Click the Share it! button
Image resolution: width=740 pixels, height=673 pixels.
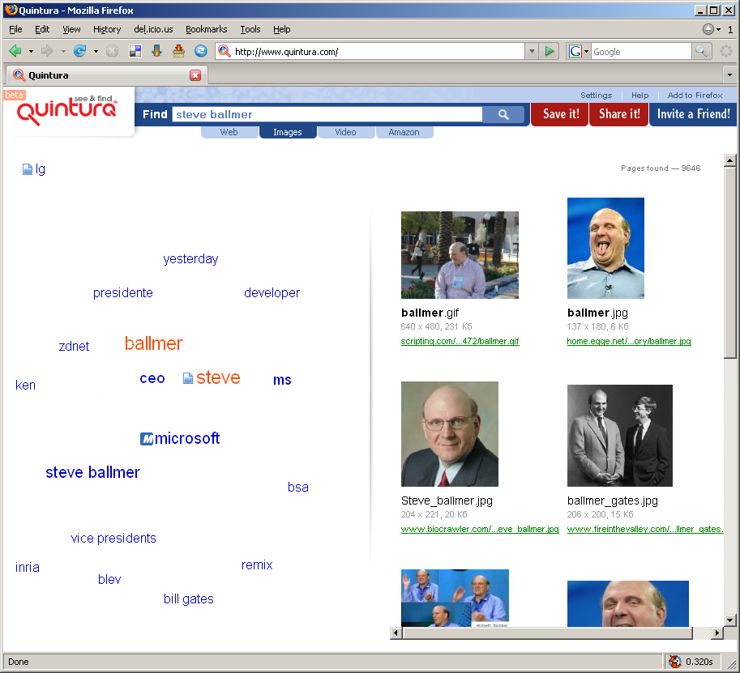click(x=620, y=115)
